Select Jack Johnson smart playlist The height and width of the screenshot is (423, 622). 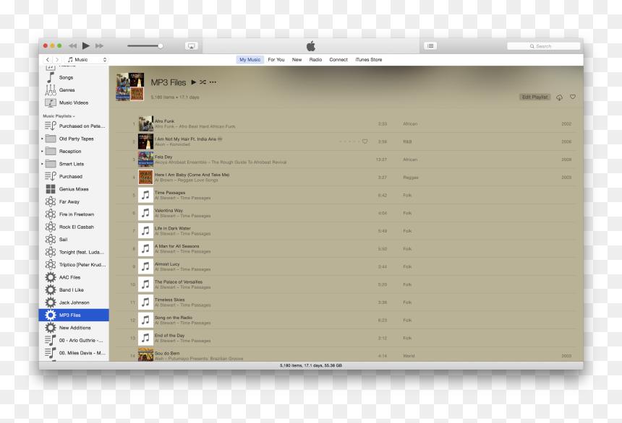[x=74, y=302]
